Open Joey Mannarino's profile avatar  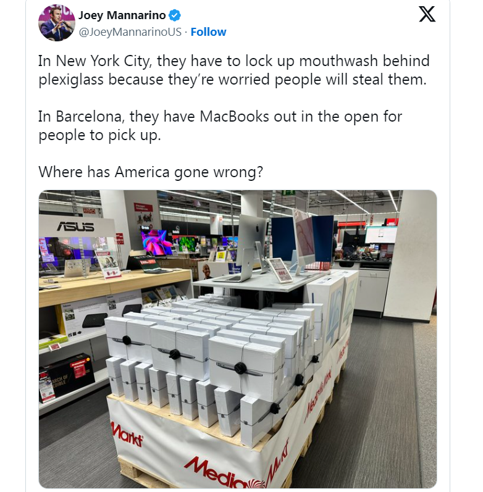[x=57, y=23]
